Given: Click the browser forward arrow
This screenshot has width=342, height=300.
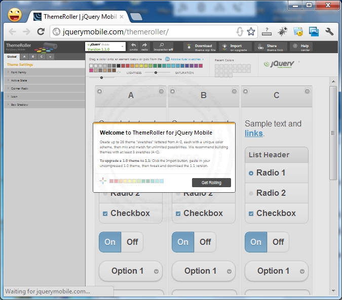Looking at the screenshot, I should [x=26, y=32].
